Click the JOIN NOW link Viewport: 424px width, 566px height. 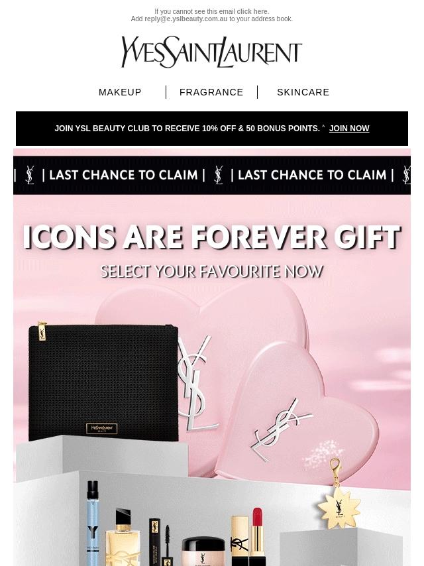pos(349,129)
